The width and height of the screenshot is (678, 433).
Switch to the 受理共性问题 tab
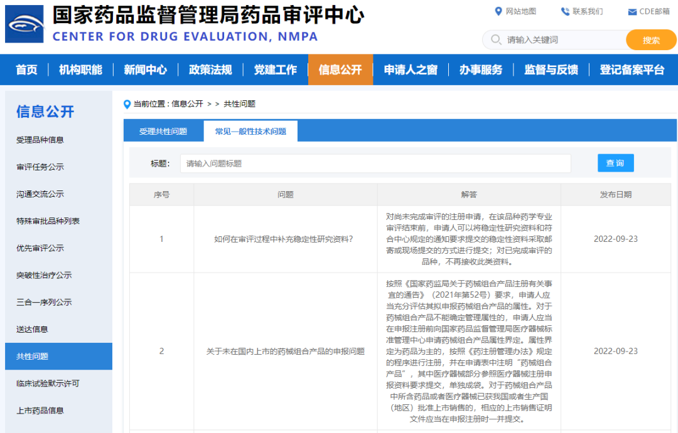(x=164, y=130)
